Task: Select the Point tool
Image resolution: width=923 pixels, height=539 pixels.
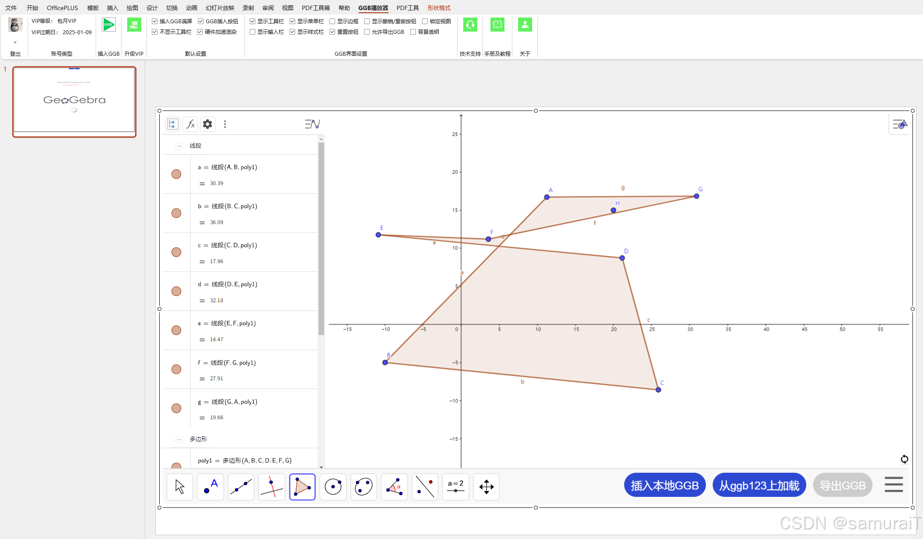Action: click(210, 487)
